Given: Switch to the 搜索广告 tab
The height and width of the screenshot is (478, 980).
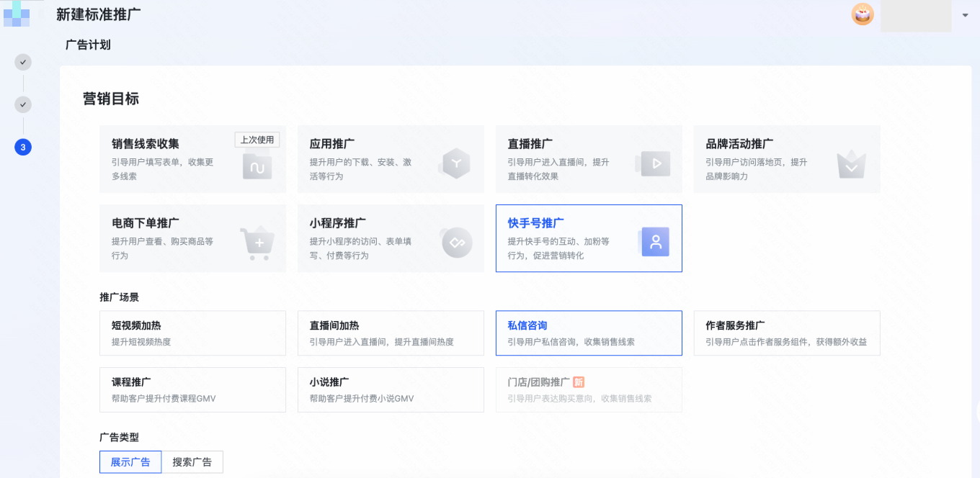Looking at the screenshot, I should pos(192,461).
